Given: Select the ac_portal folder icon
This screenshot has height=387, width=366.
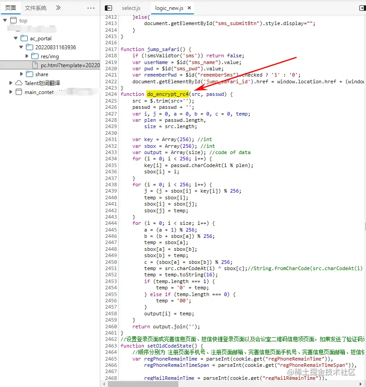Looking at the screenshot, I should 24,38.
